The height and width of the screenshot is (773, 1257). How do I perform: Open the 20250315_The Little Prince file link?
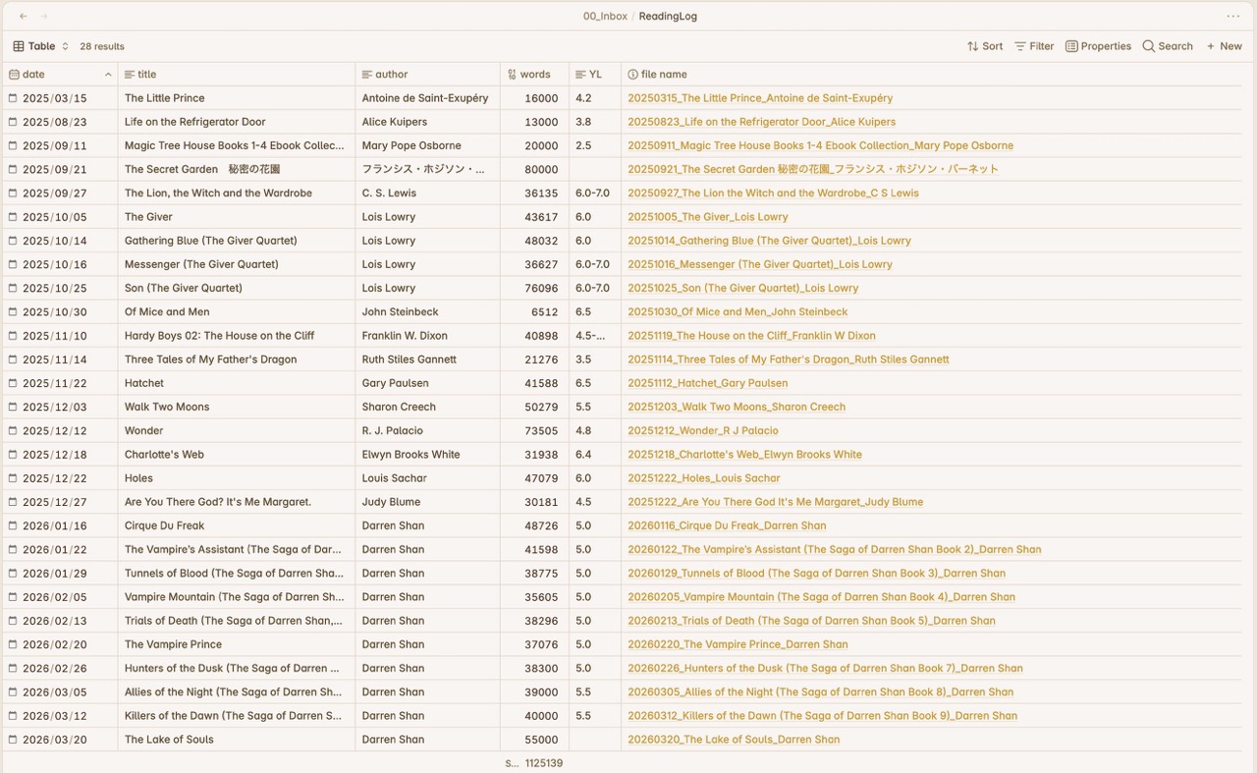(760, 98)
